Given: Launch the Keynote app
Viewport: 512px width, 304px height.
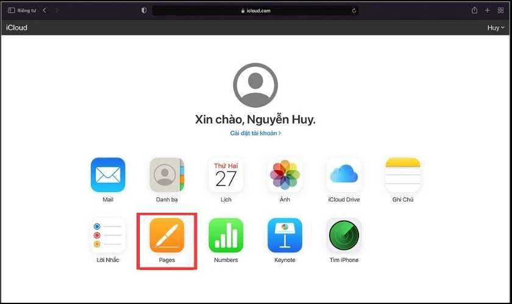Looking at the screenshot, I should (285, 235).
